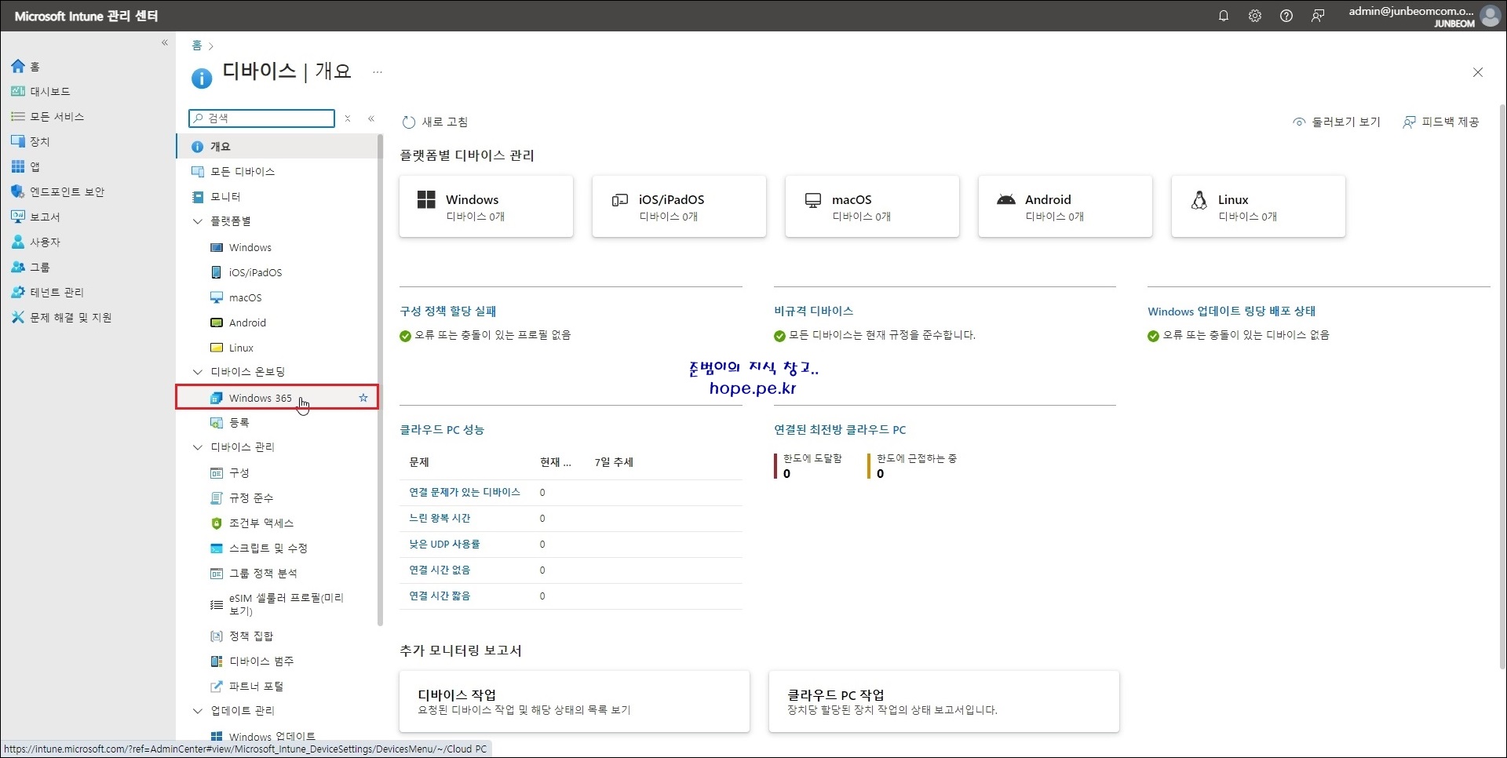
Task: Click 피드백 제공 button
Action: 1441,122
